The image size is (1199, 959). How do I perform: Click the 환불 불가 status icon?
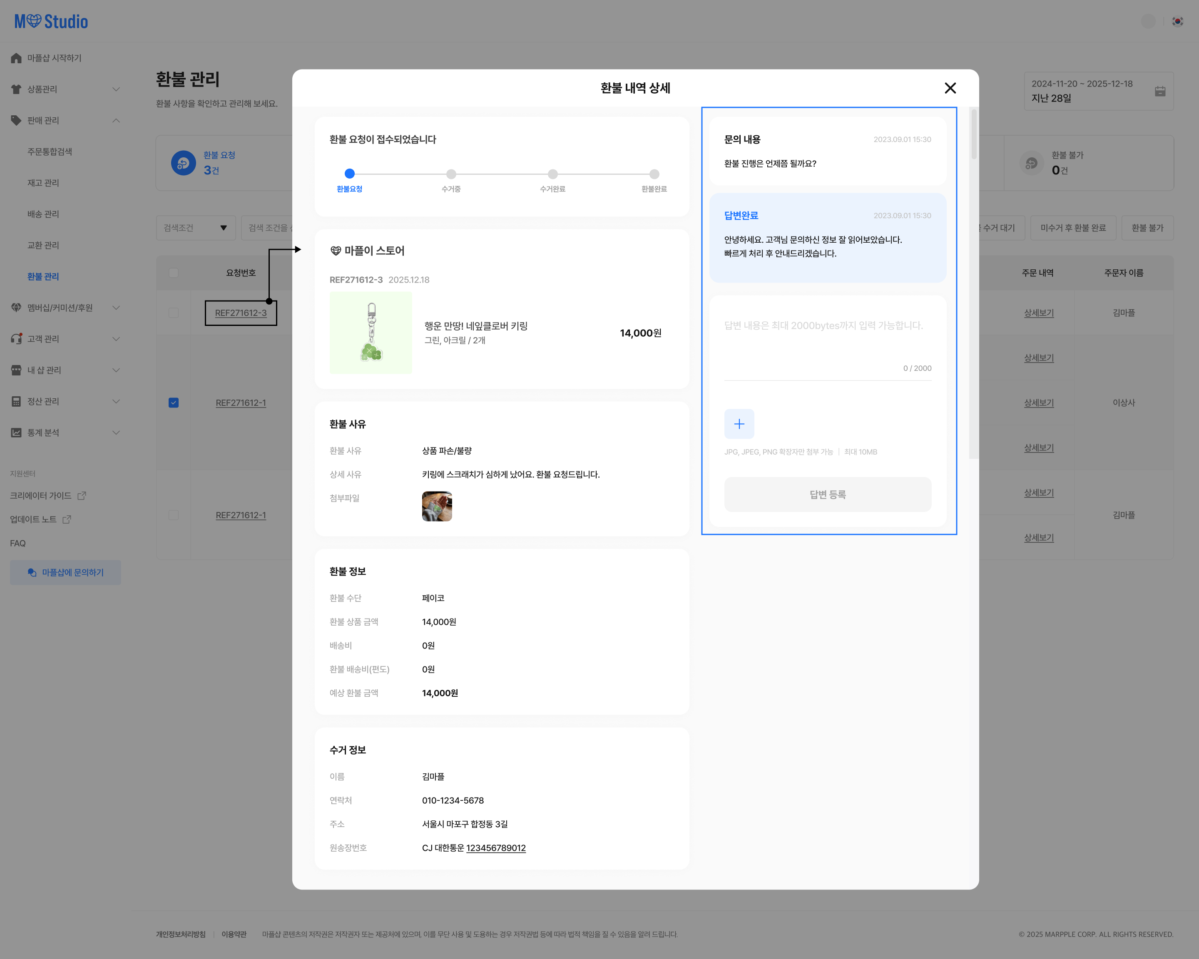(x=1031, y=163)
